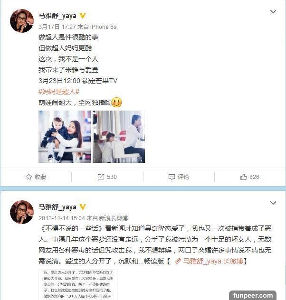This screenshot has height=300, width=286.
Task: Open the man and child at table photo
Action: point(119,137)
